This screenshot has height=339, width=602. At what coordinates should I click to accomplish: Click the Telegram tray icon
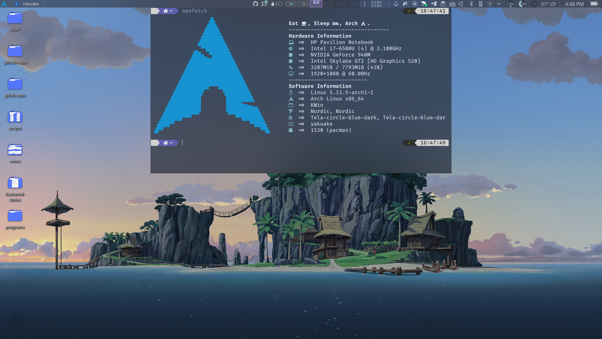[x=434, y=4]
